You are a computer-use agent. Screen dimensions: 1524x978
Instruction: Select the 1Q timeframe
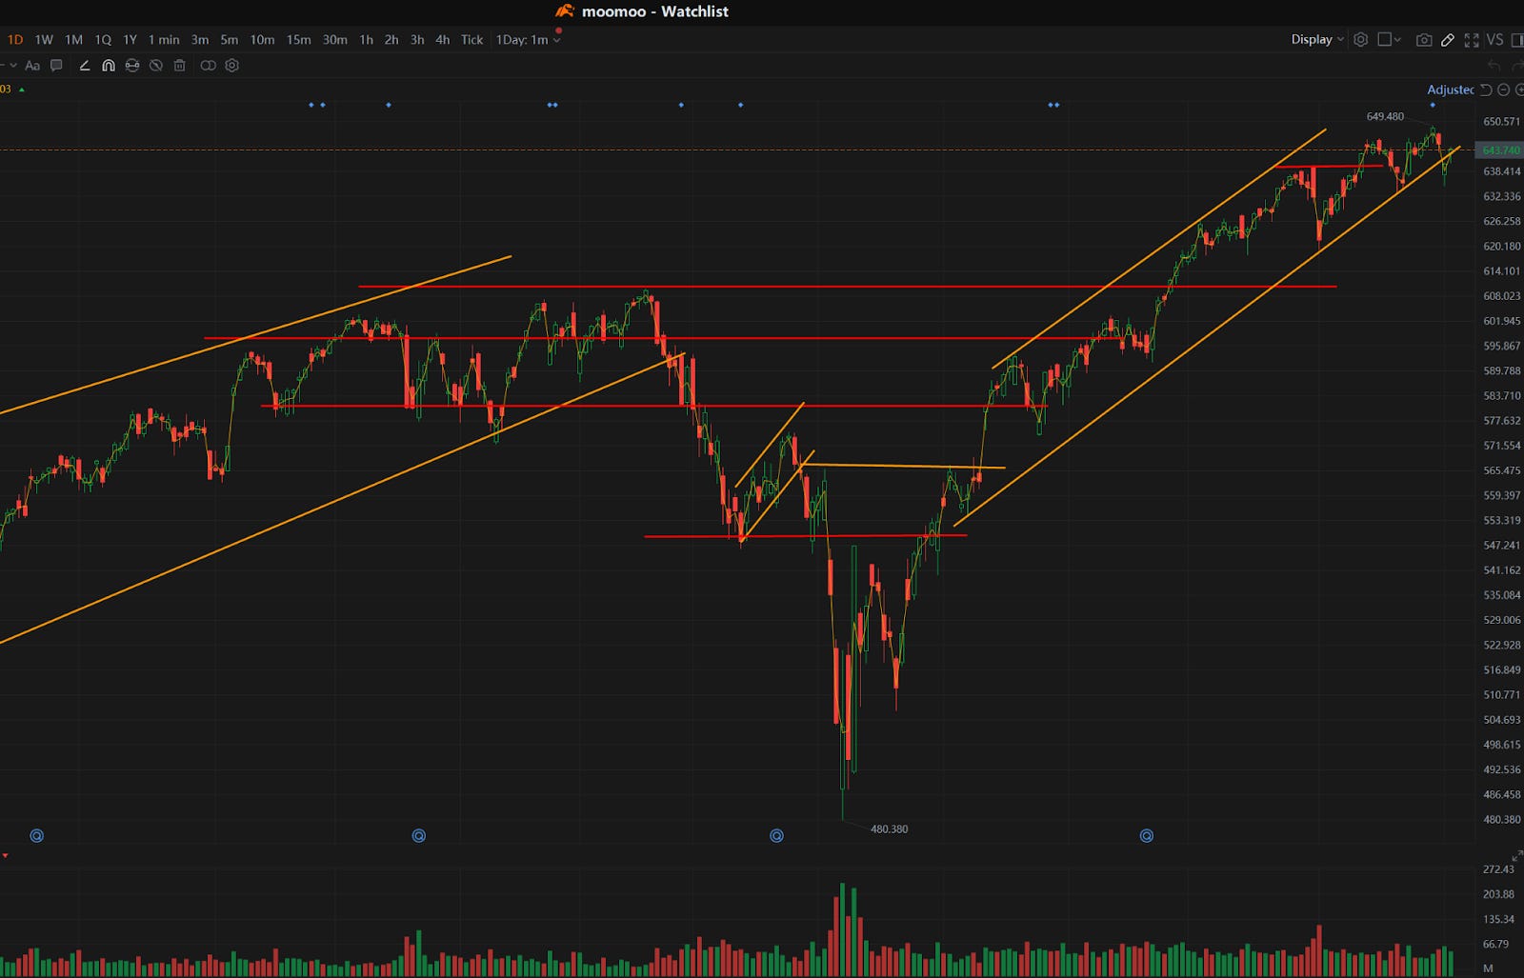[103, 39]
